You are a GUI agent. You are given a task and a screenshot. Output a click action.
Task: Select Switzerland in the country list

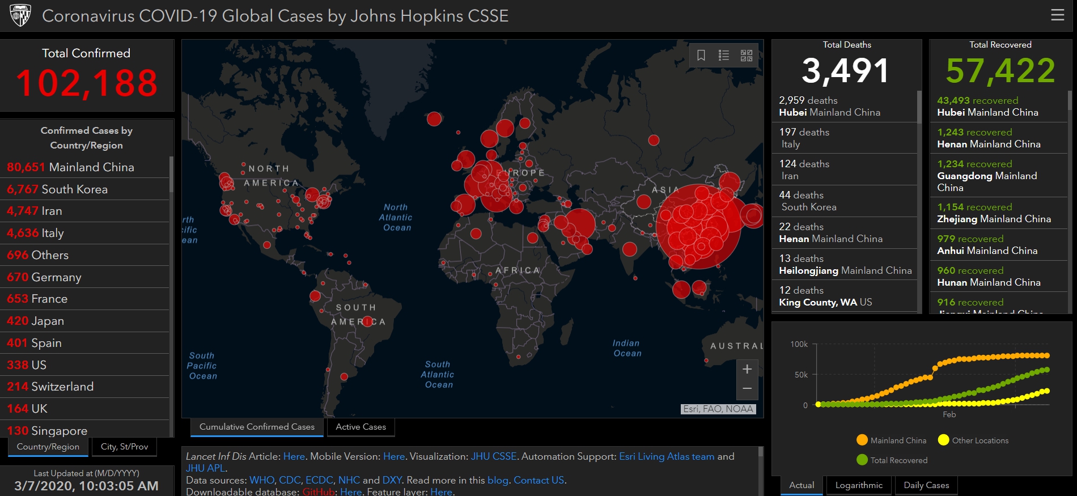pos(85,387)
